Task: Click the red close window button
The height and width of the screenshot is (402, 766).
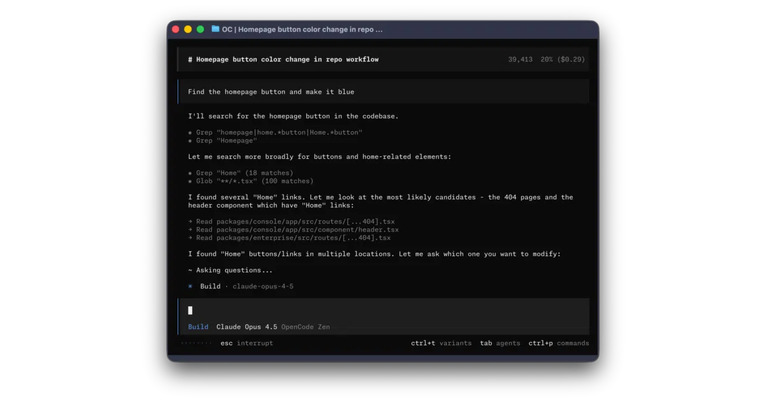Action: tap(176, 29)
